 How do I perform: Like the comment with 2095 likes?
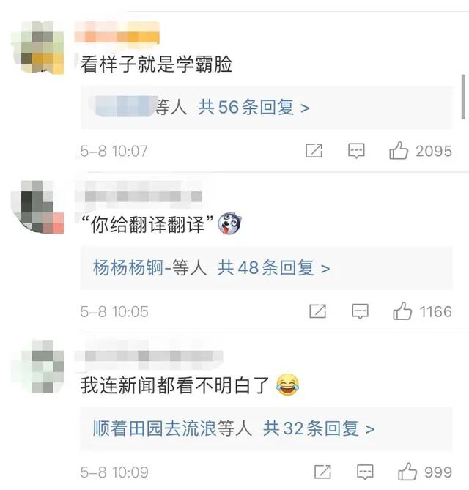click(399, 151)
